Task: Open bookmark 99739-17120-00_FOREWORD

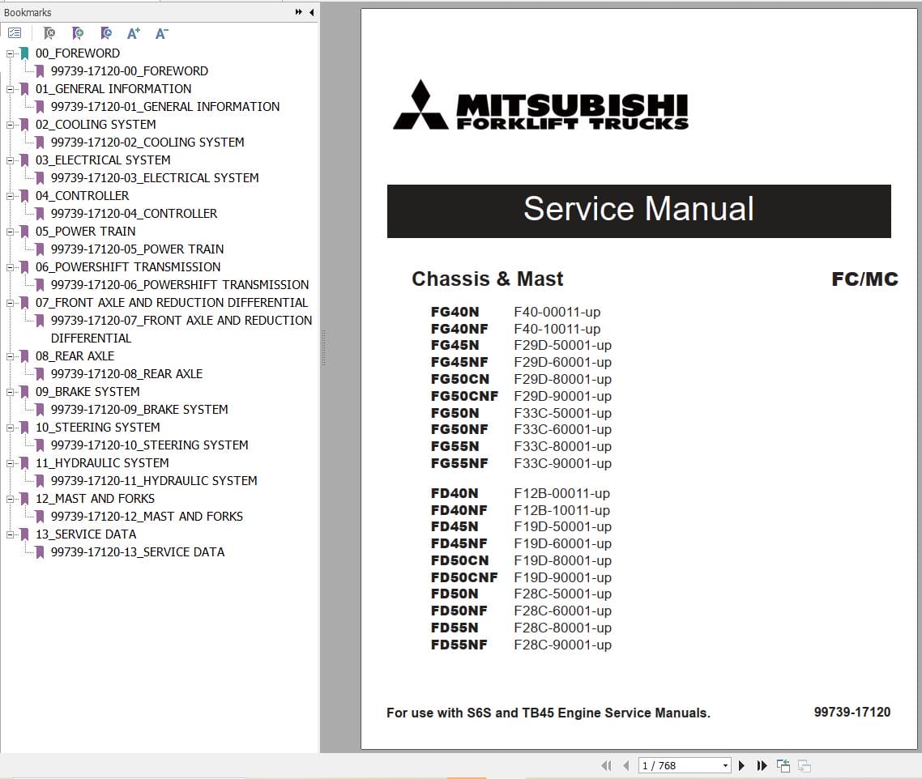Action: click(x=130, y=71)
